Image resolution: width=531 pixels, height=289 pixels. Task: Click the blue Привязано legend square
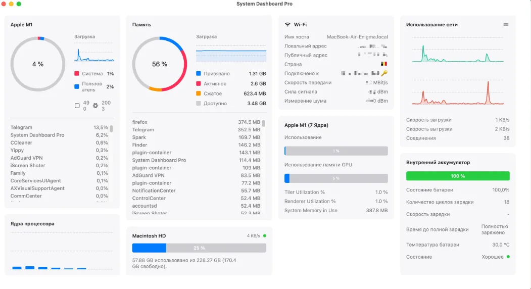click(199, 74)
